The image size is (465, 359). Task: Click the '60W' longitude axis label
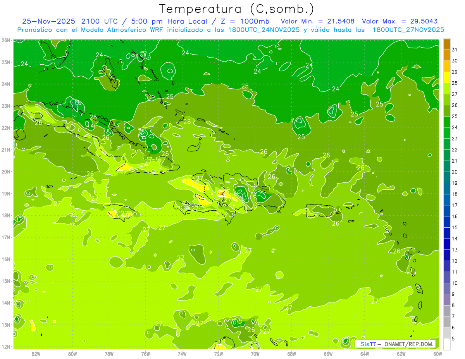(437, 354)
